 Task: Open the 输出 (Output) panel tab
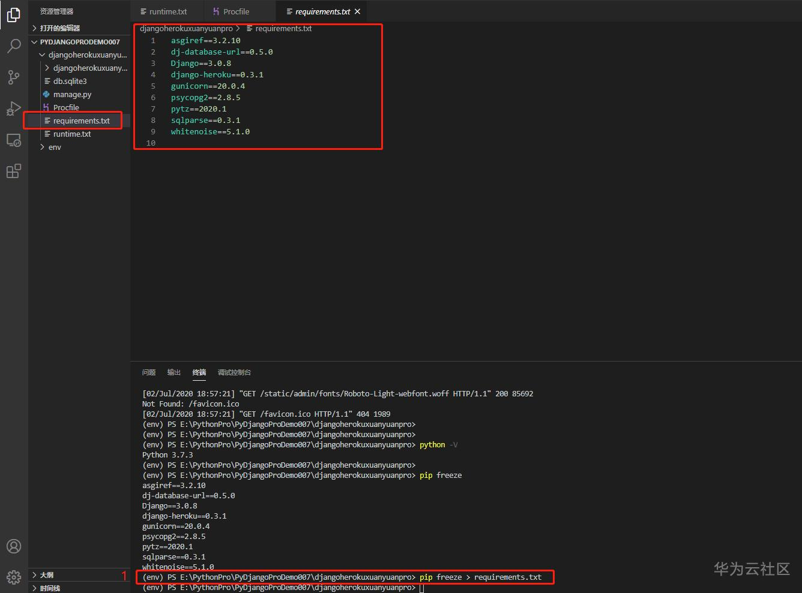174,372
